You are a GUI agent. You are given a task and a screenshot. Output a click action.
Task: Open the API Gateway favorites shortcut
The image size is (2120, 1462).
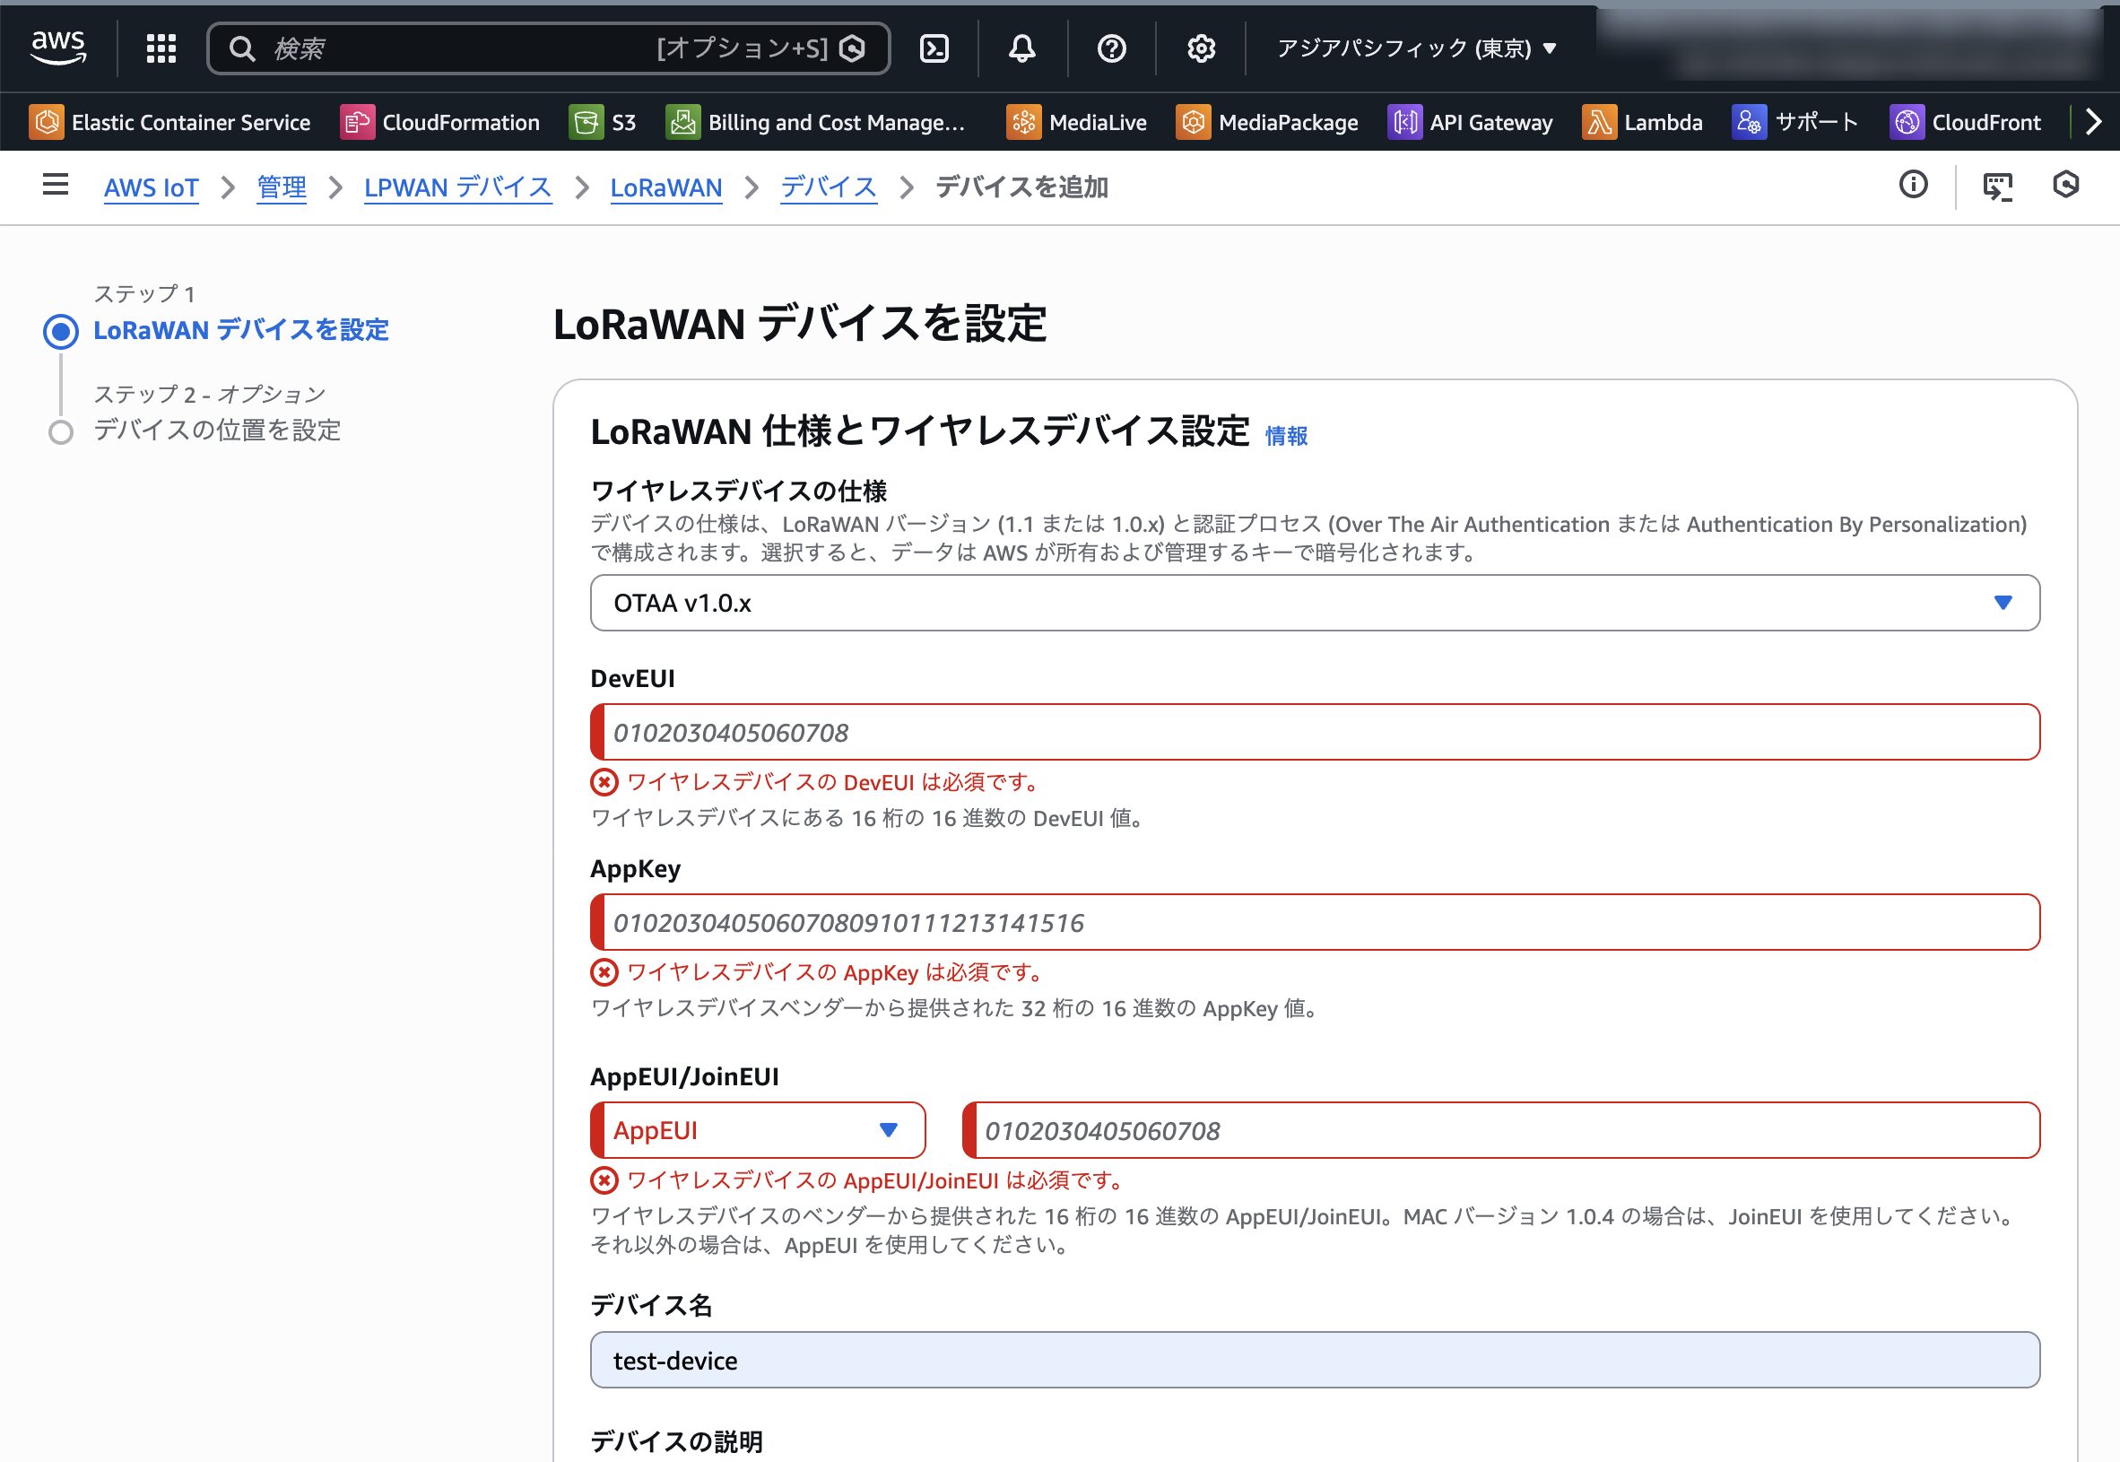pos(1470,122)
